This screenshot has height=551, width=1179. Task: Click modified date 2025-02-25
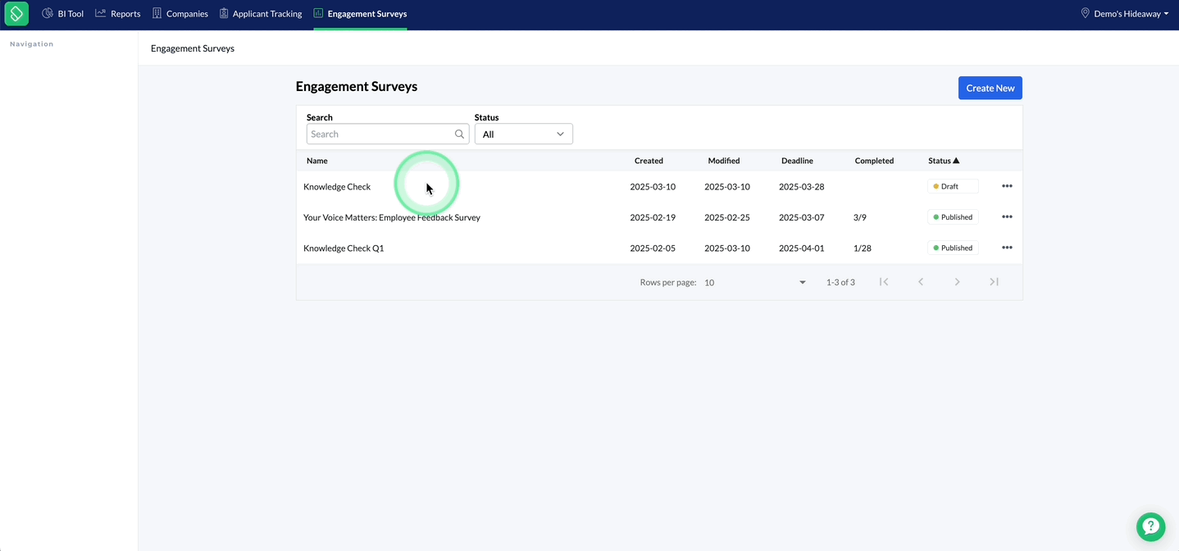pyautogui.click(x=727, y=217)
